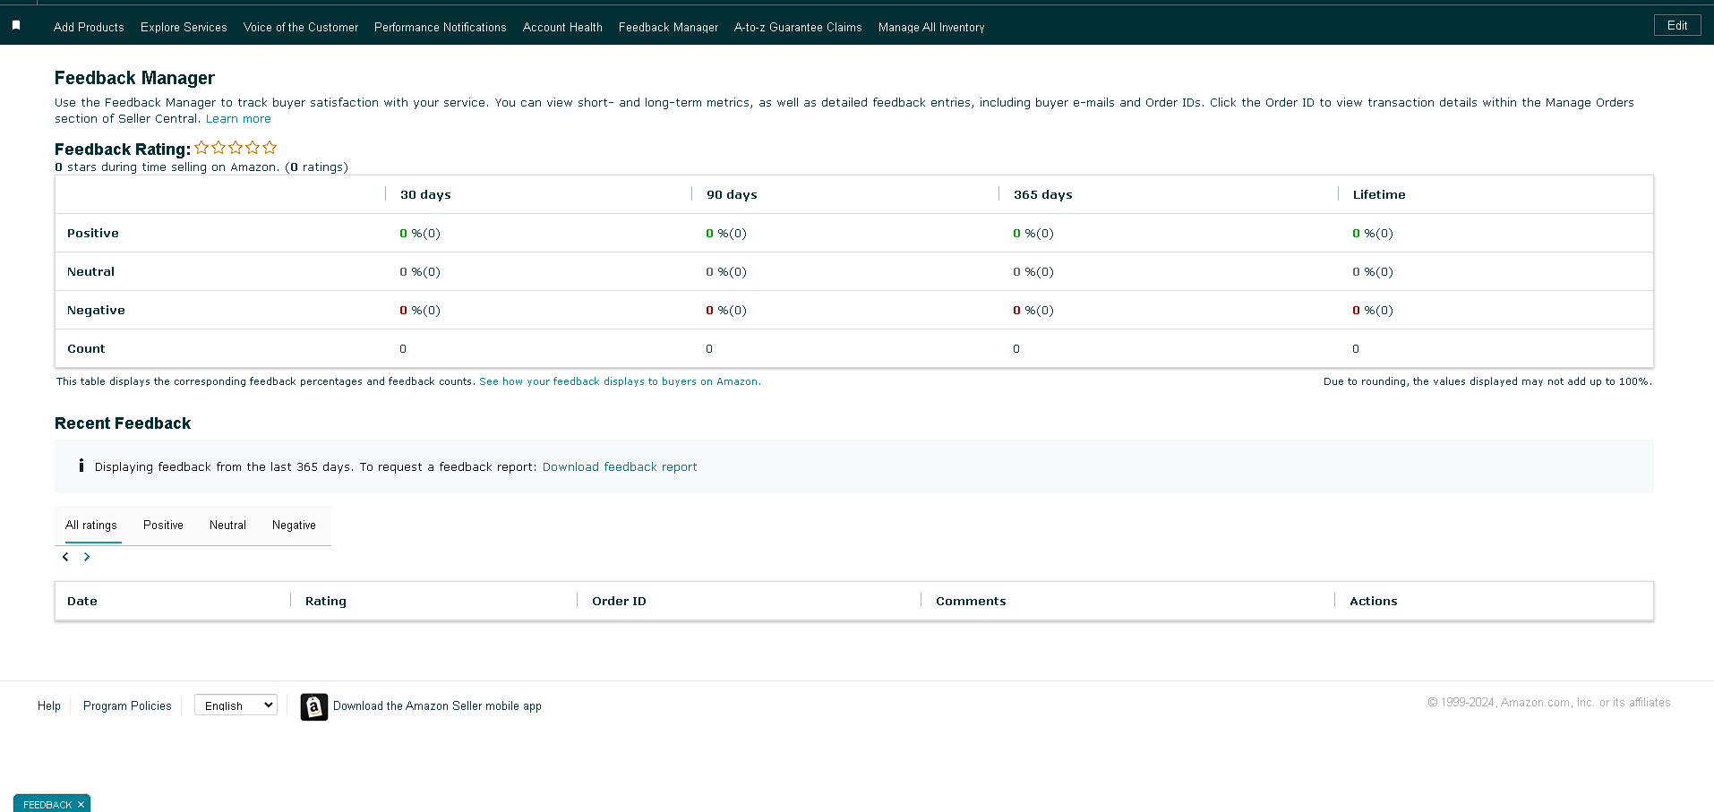Click the 365 days column header

(x=1042, y=194)
